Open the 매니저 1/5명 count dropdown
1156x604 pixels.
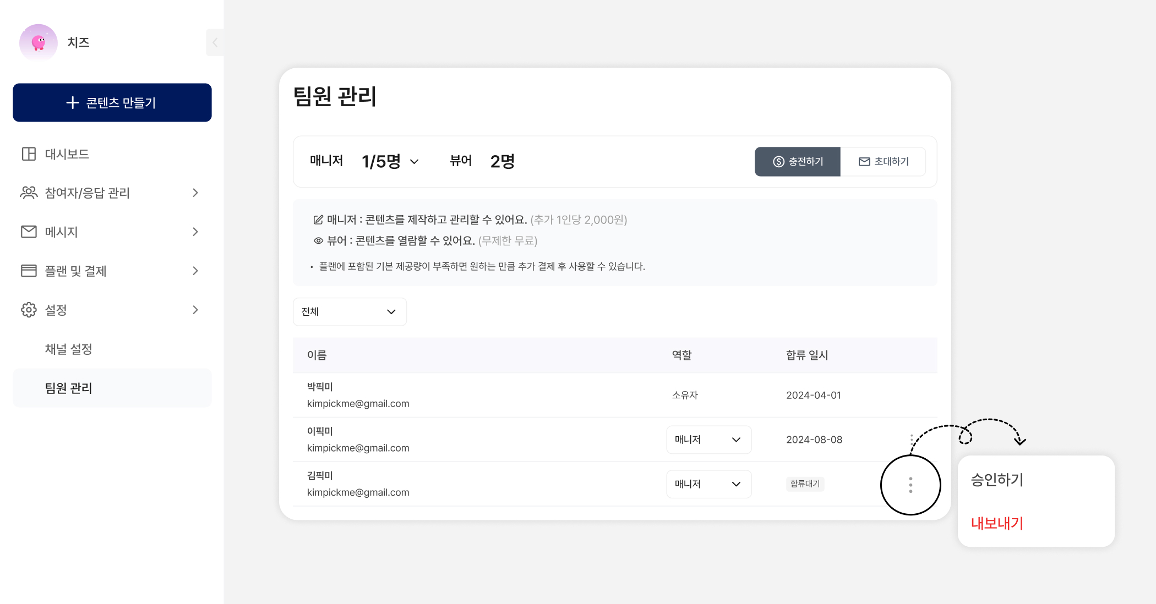coord(415,162)
